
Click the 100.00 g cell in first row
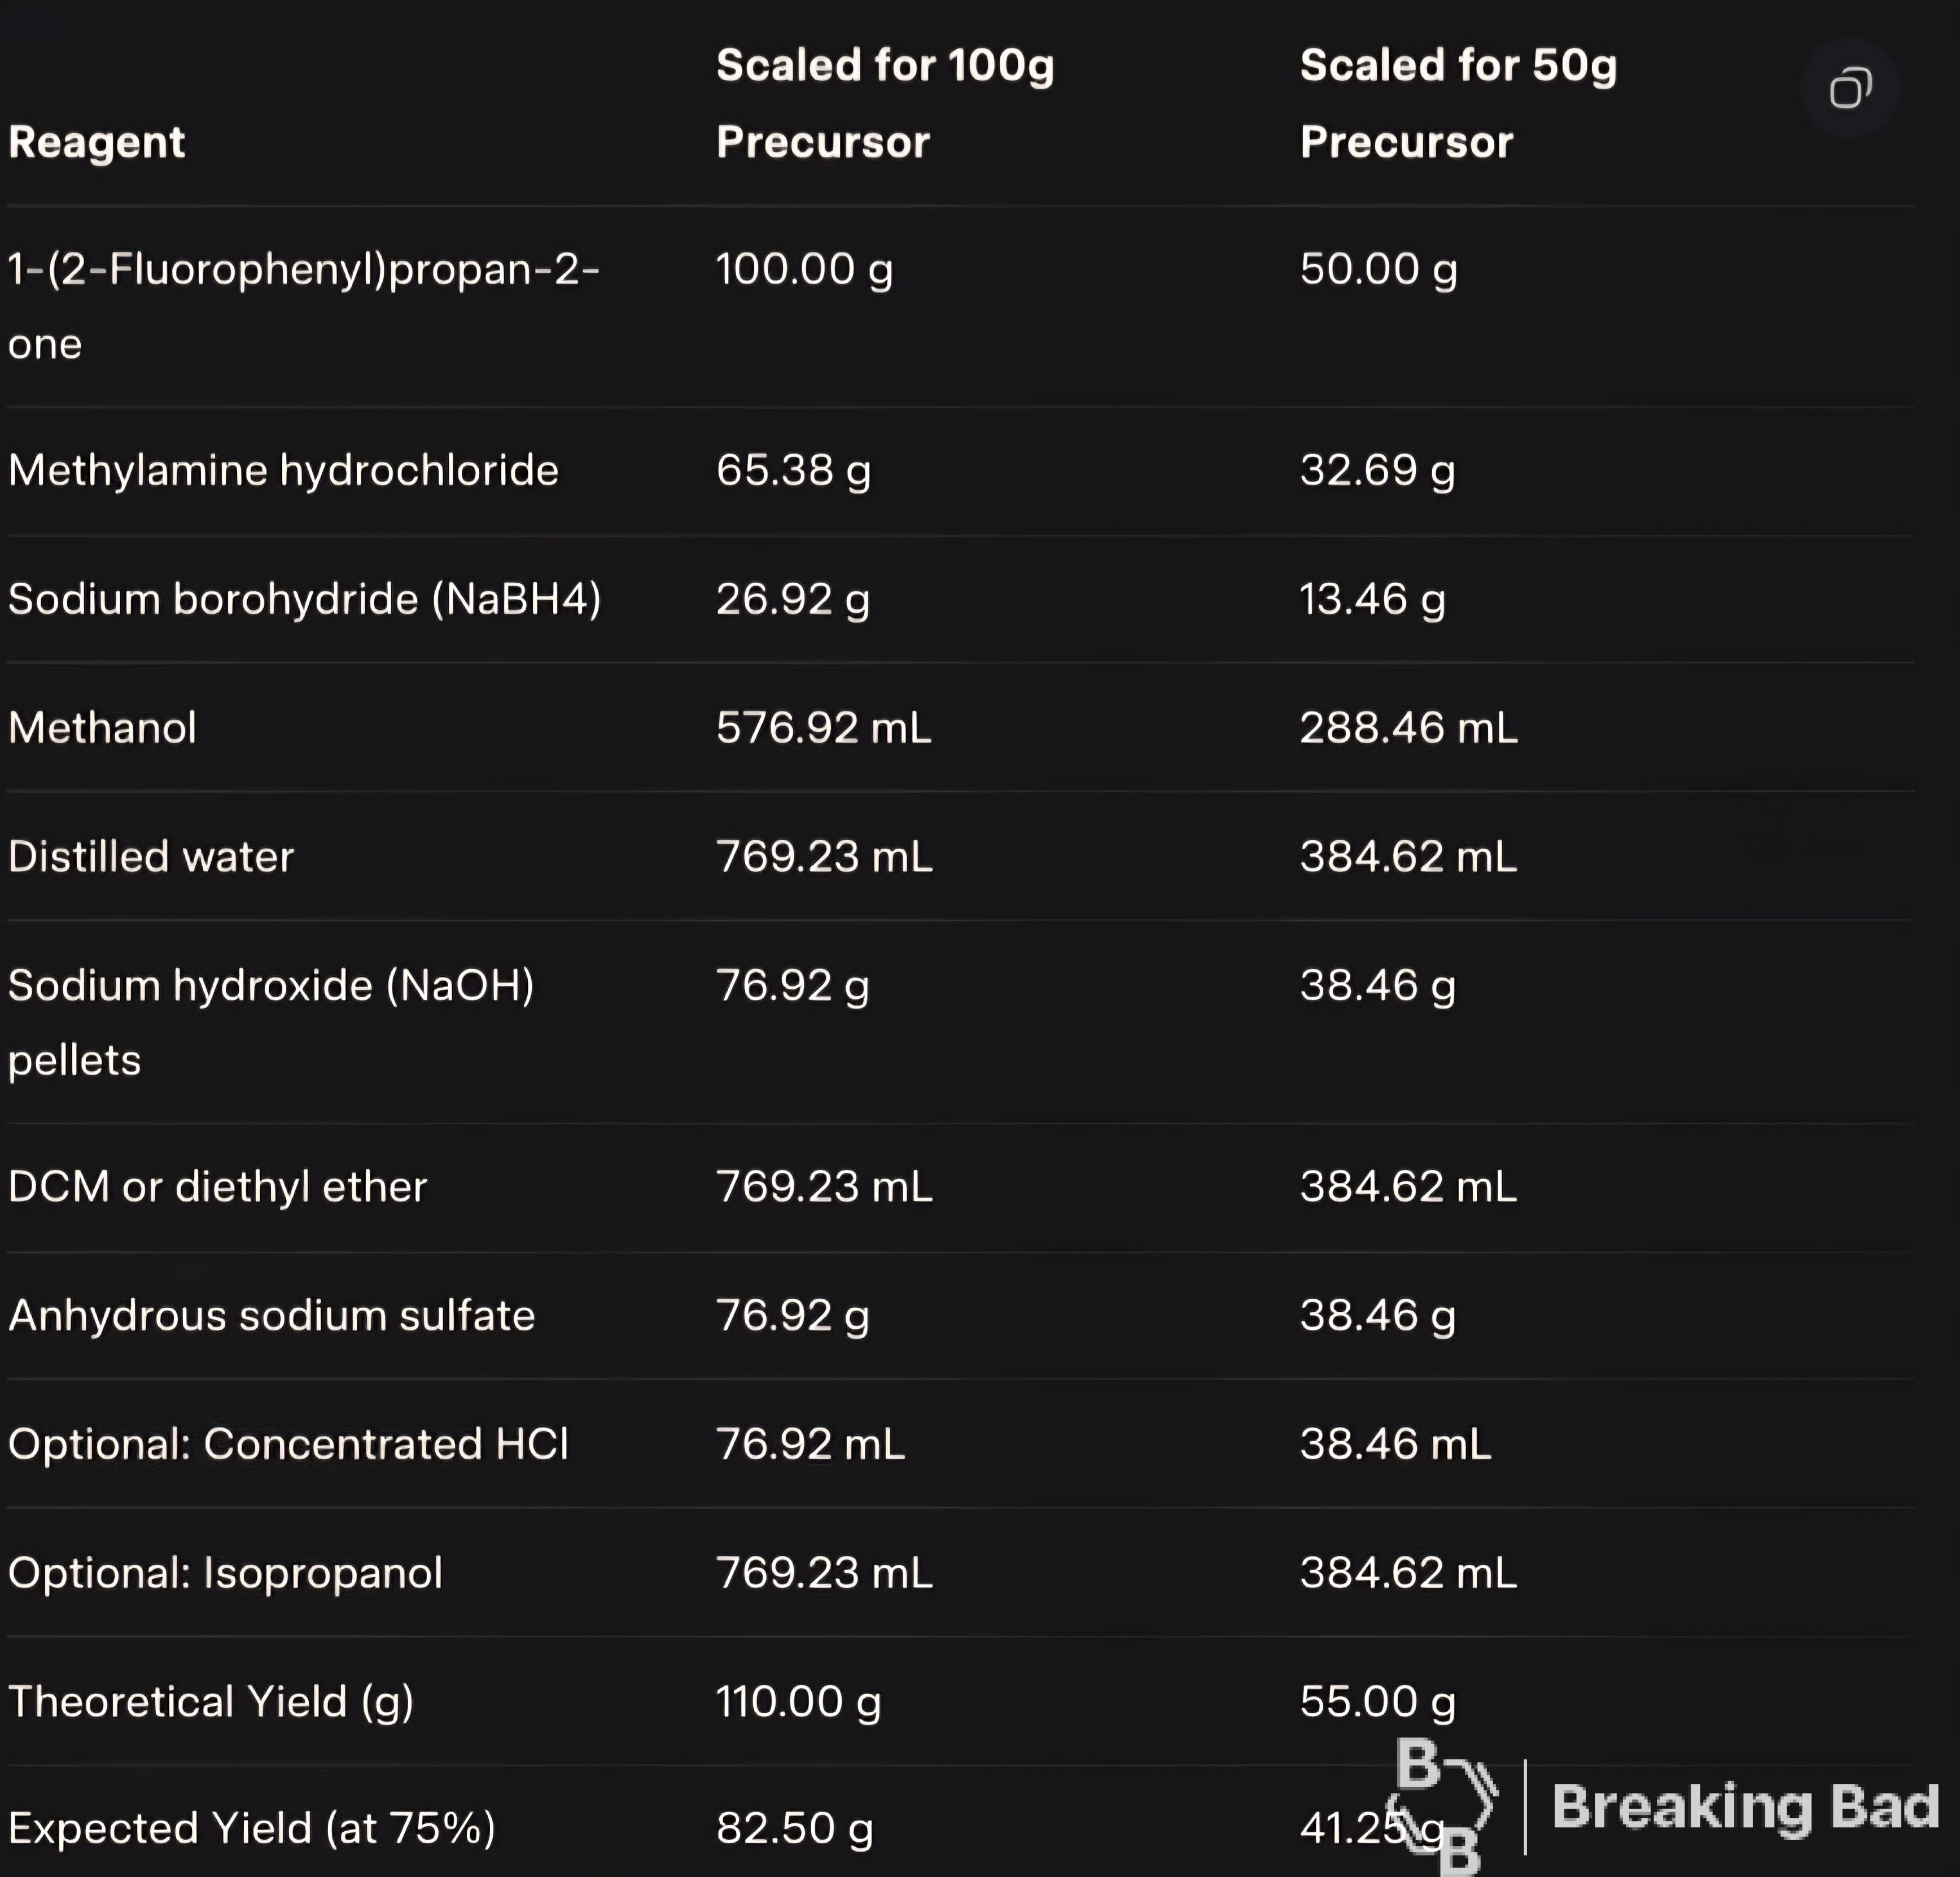click(804, 269)
